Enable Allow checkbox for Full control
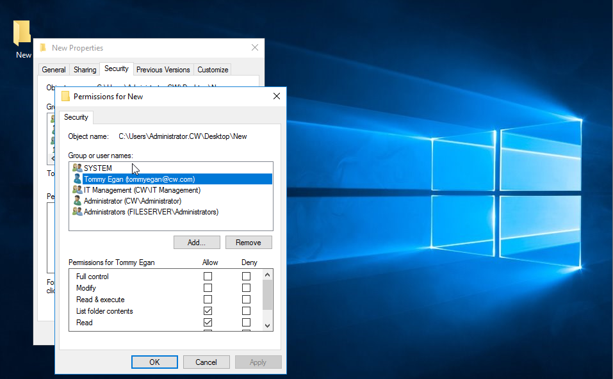613x379 pixels. coord(208,277)
